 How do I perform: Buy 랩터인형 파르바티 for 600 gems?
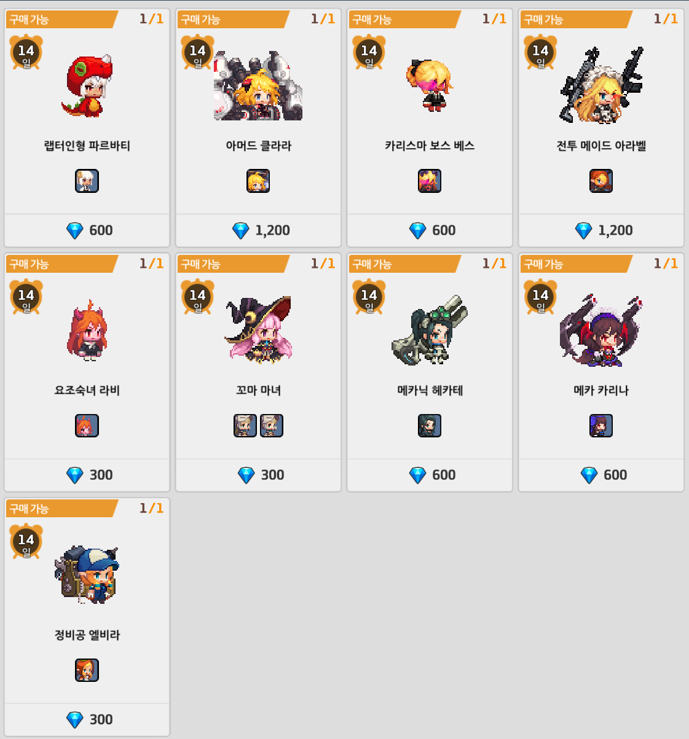[87, 230]
